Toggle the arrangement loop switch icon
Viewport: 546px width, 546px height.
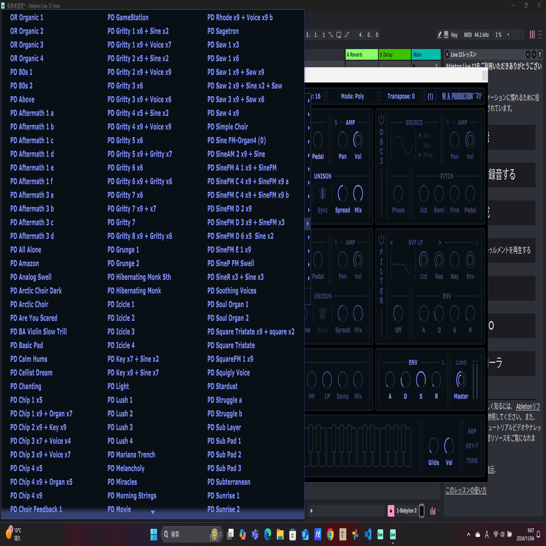pos(339,34)
